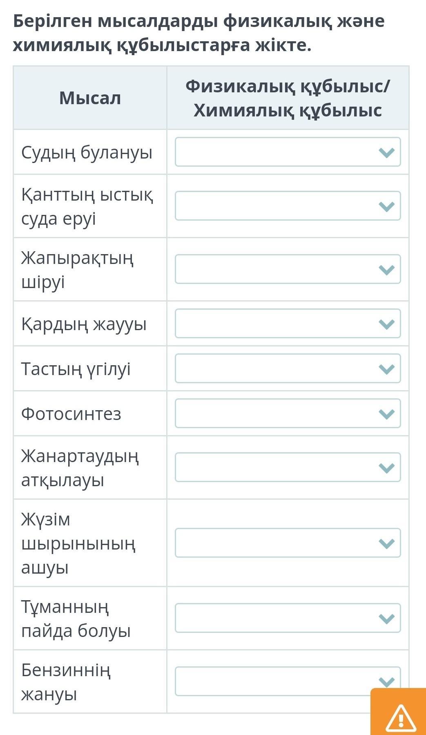Click the orange warning triangle icon
426x735 pixels.
pyautogui.click(x=401, y=717)
